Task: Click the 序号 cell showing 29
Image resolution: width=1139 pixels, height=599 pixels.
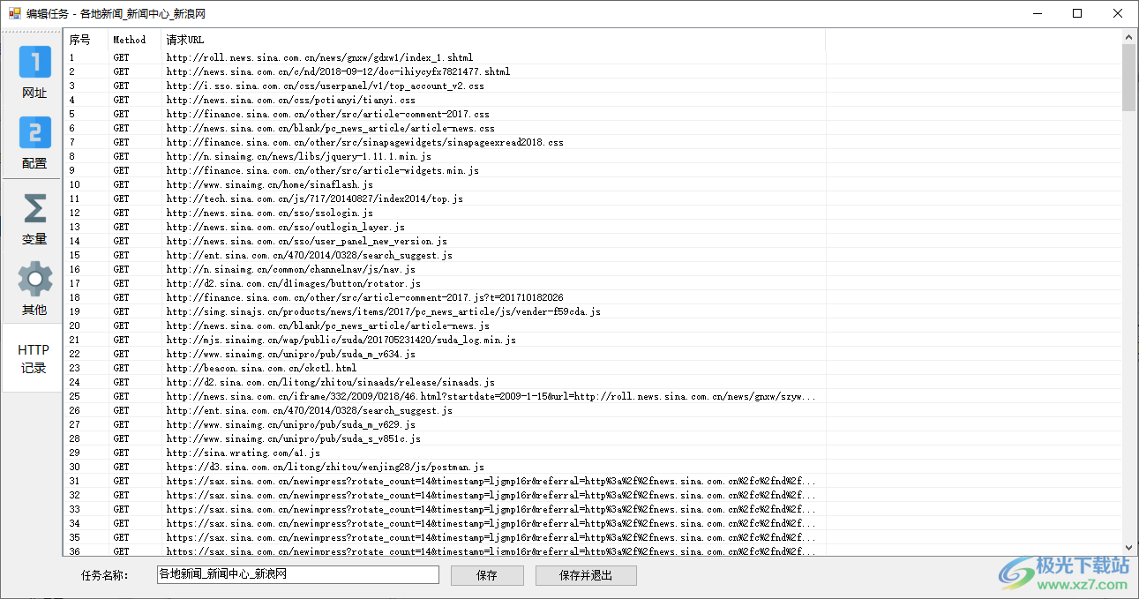Action: 74,453
